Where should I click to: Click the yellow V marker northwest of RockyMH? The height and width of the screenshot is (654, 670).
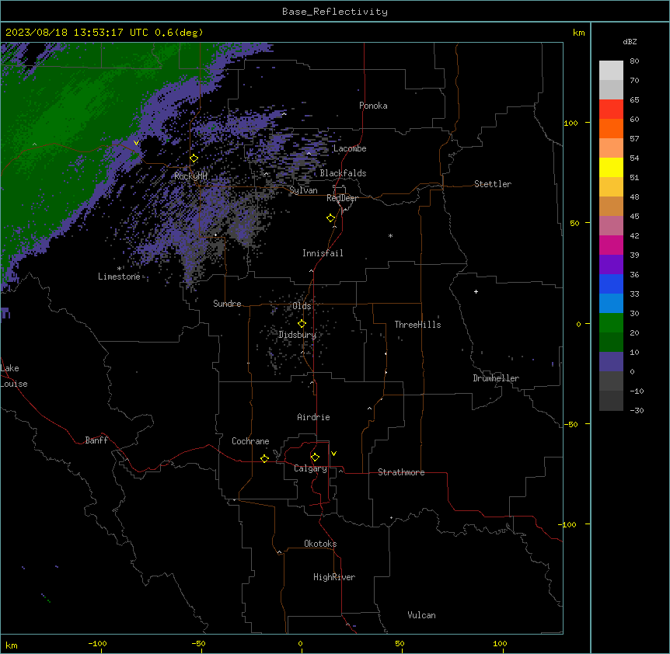[x=136, y=143]
